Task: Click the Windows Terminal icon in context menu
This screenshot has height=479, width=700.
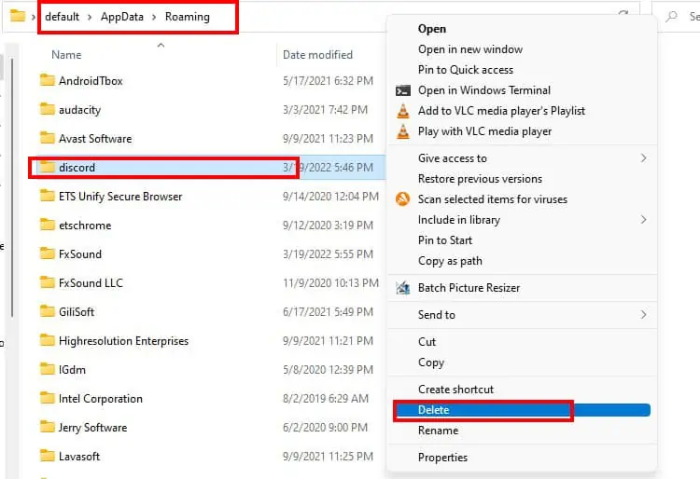Action: (402, 90)
